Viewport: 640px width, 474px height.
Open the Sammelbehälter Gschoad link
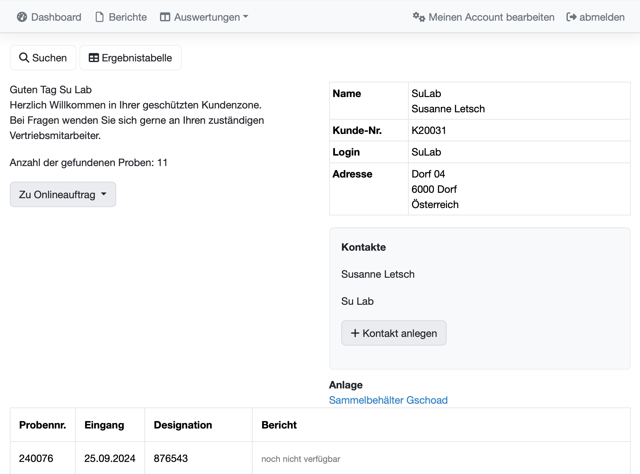click(x=388, y=400)
